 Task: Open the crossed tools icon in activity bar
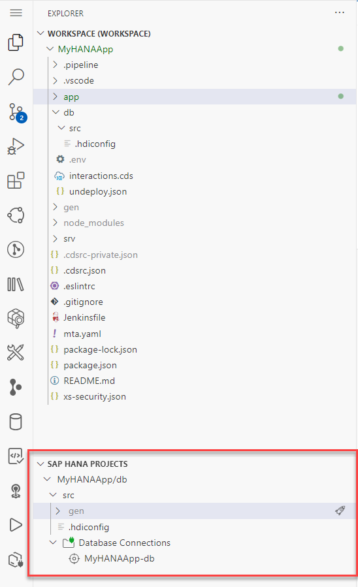click(x=16, y=353)
